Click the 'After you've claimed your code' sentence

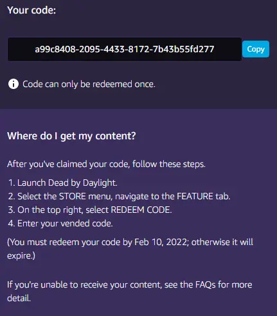(x=106, y=164)
